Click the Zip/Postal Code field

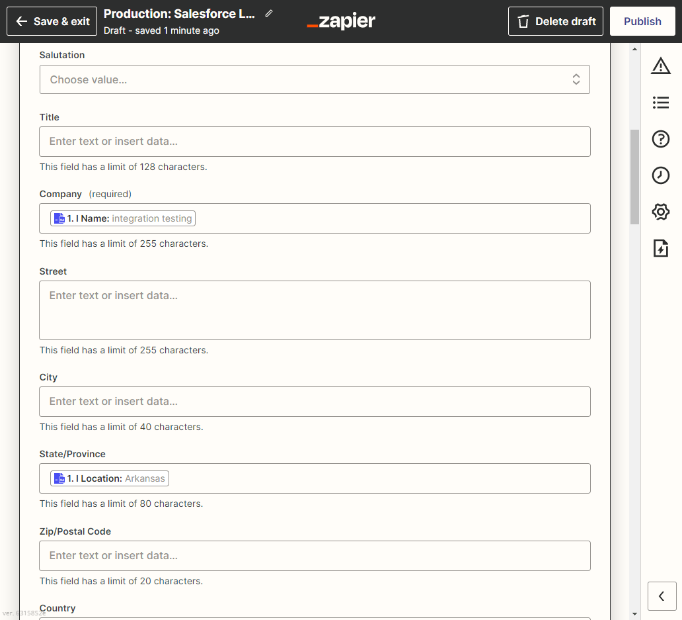tap(315, 556)
